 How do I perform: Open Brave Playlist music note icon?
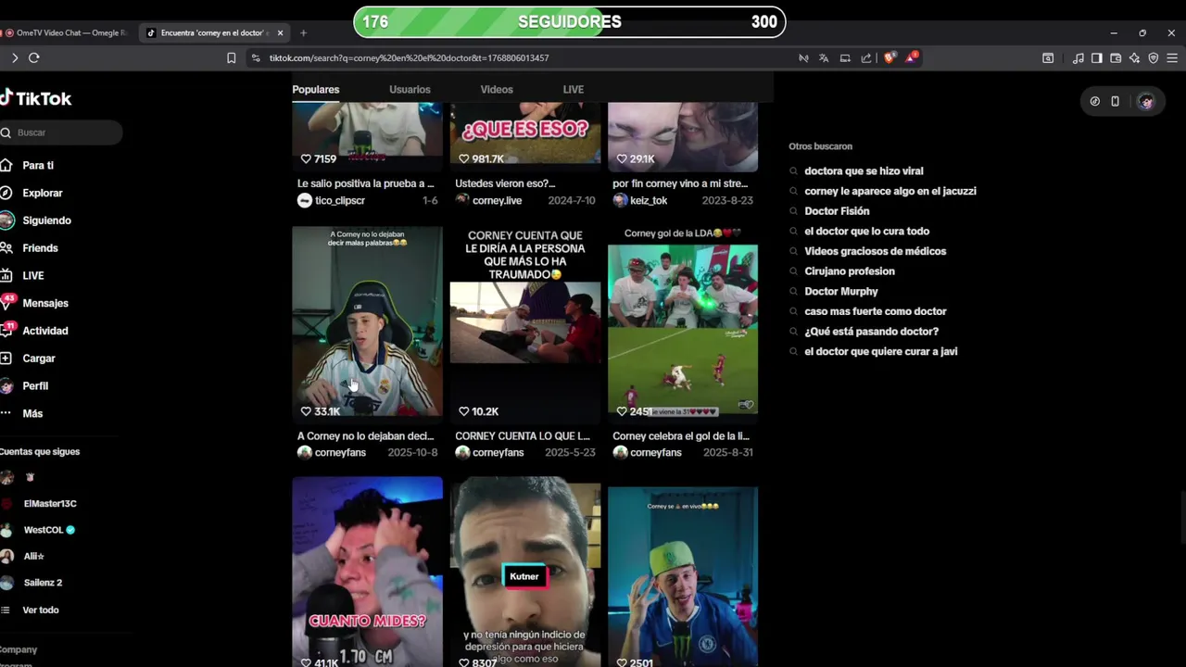point(1079,57)
